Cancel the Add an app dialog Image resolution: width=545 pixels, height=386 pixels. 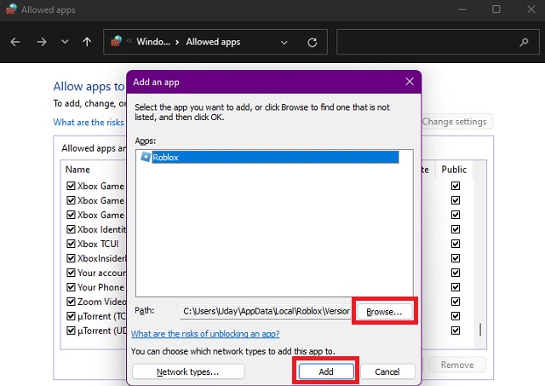[x=387, y=372]
